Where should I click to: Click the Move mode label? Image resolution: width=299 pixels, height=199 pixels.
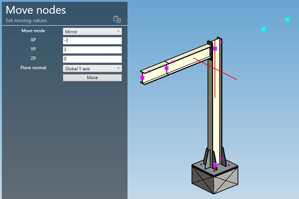(33, 31)
